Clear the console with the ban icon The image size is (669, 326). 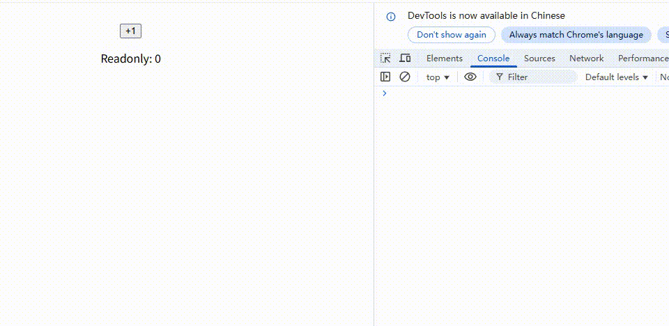(404, 77)
